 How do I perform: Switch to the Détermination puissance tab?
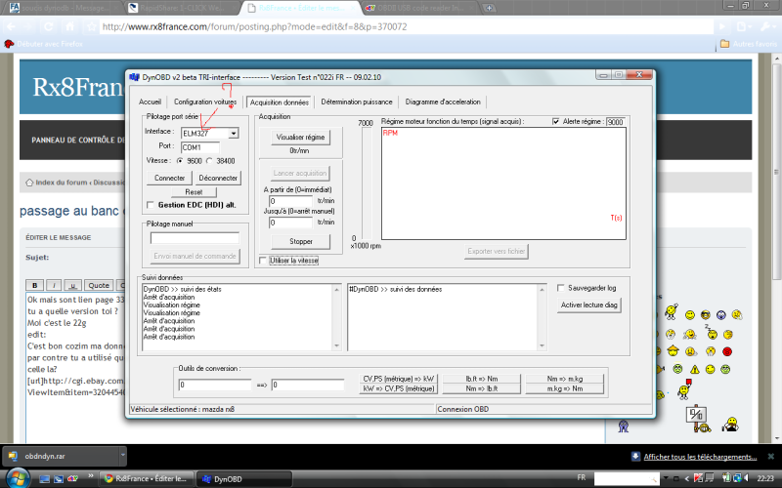356,102
